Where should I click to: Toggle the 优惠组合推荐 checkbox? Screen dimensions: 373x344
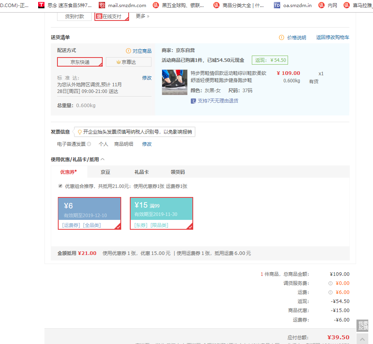coord(61,186)
